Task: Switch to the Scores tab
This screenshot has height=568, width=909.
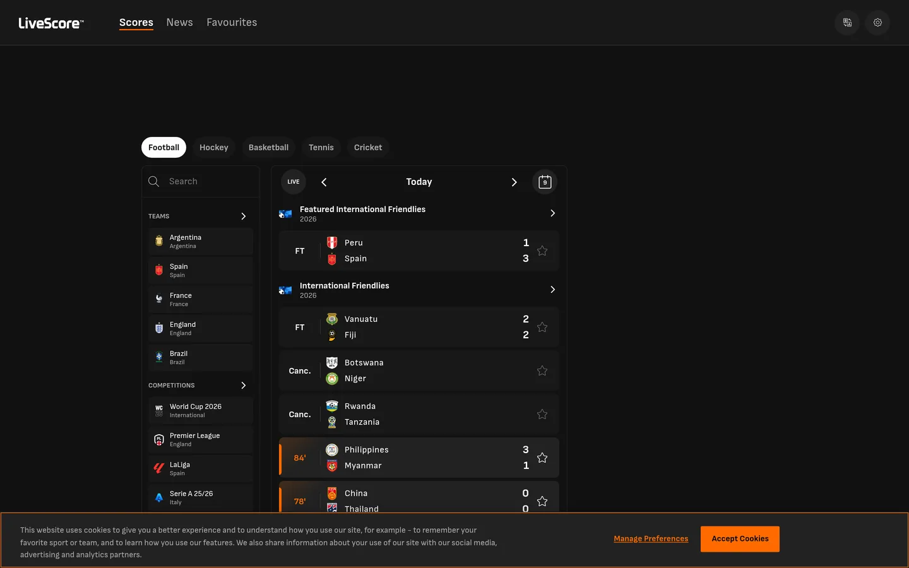Action: (x=136, y=23)
